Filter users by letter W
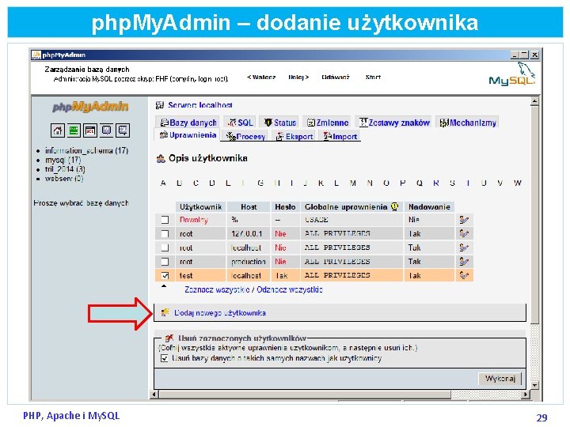570x427 pixels. coord(518,183)
